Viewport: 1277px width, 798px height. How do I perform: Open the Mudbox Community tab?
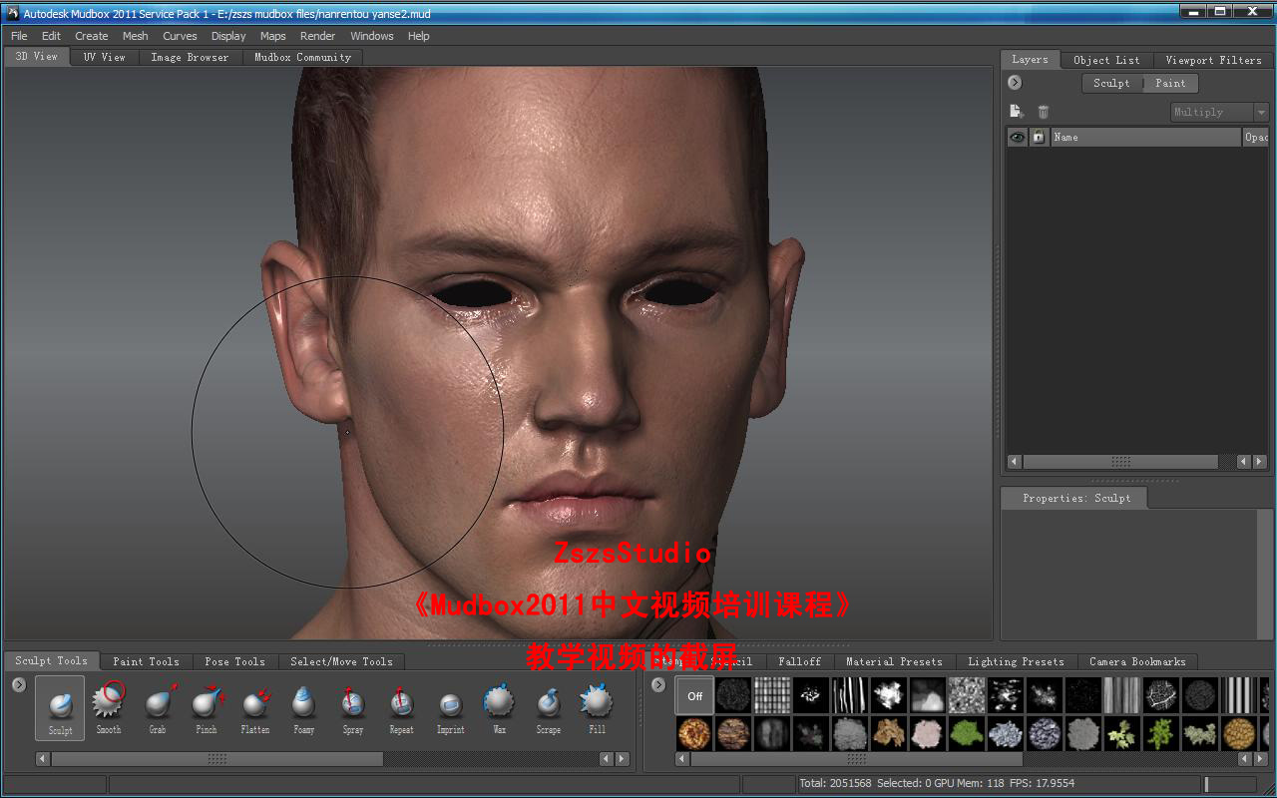[x=302, y=57]
